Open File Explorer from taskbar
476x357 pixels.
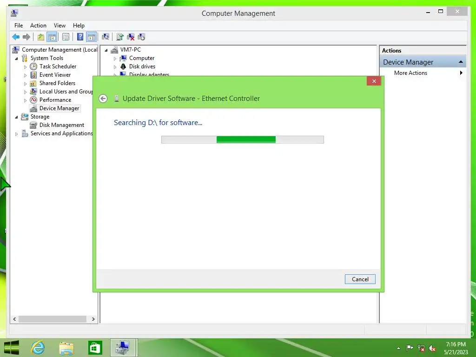66,348
